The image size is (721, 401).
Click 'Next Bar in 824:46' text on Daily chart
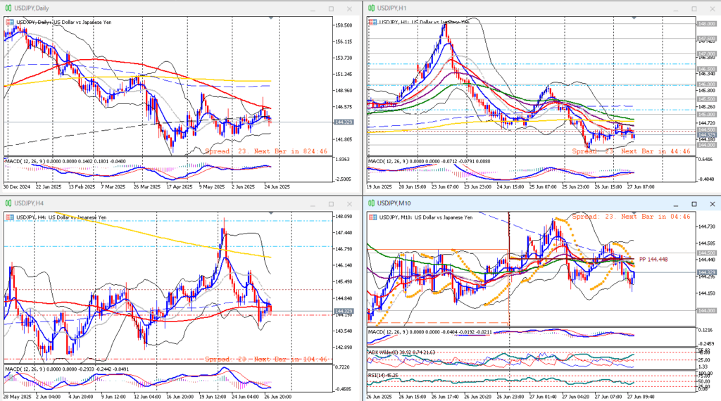coord(291,151)
